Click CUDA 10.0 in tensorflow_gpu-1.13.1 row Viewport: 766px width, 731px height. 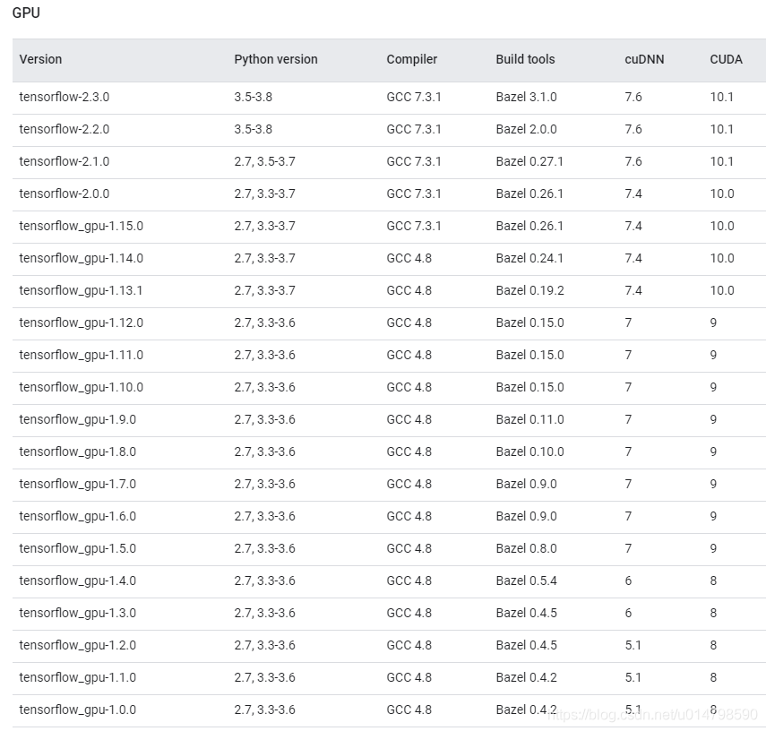click(x=722, y=290)
